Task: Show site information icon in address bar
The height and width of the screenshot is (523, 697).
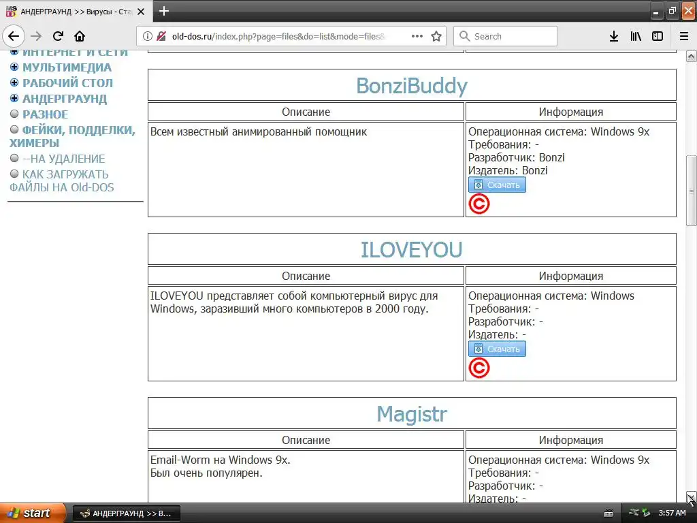Action: [147, 36]
